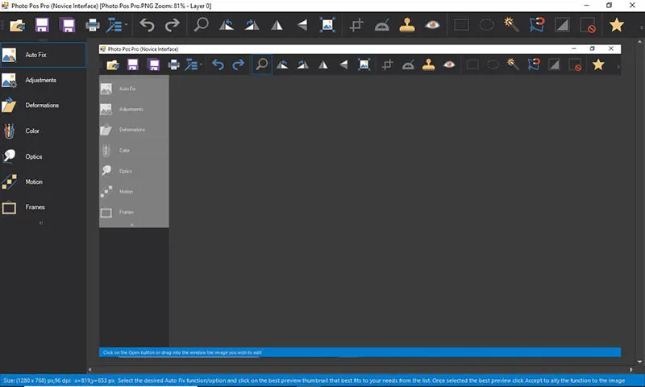Viewport: 645px width, 387px height.
Task: Choose the straighten angle tool in main toolbar
Action: (381, 25)
